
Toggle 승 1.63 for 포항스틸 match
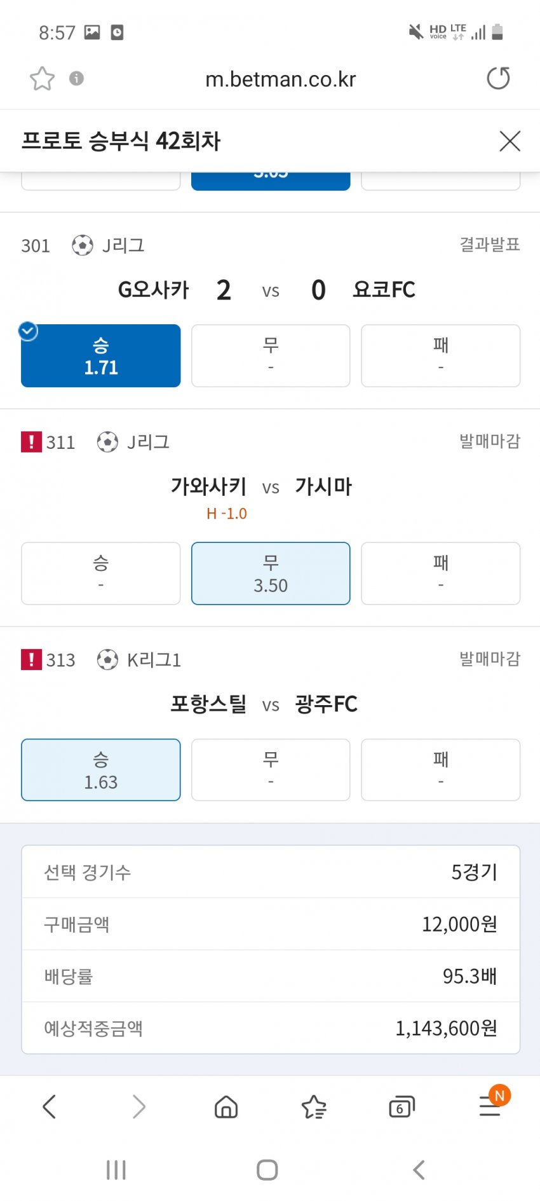100,770
